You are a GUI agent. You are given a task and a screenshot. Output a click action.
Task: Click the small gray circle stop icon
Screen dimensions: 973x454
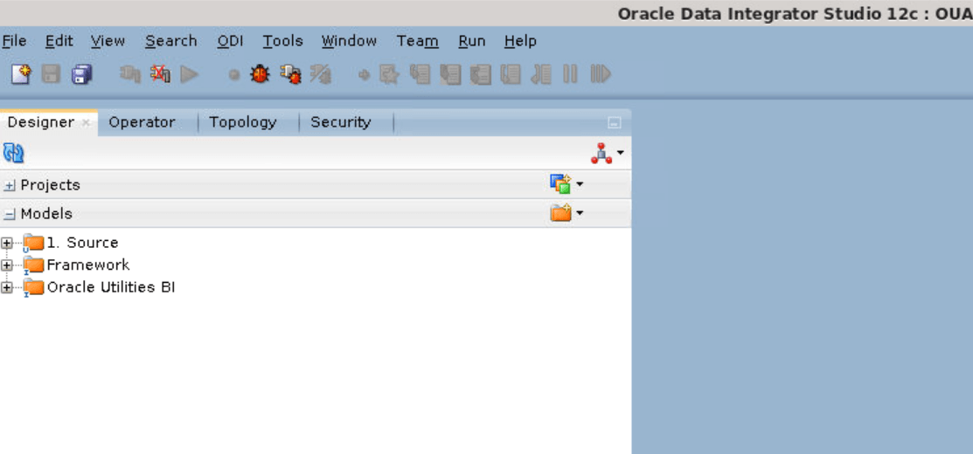pyautogui.click(x=234, y=75)
